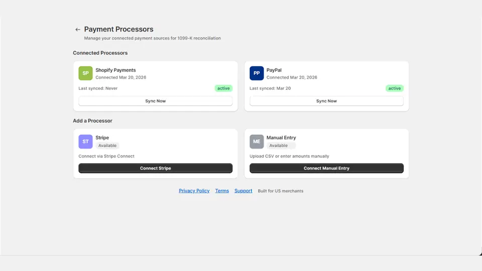Open the Privacy Policy link
This screenshot has height=271, width=482.
tap(194, 191)
